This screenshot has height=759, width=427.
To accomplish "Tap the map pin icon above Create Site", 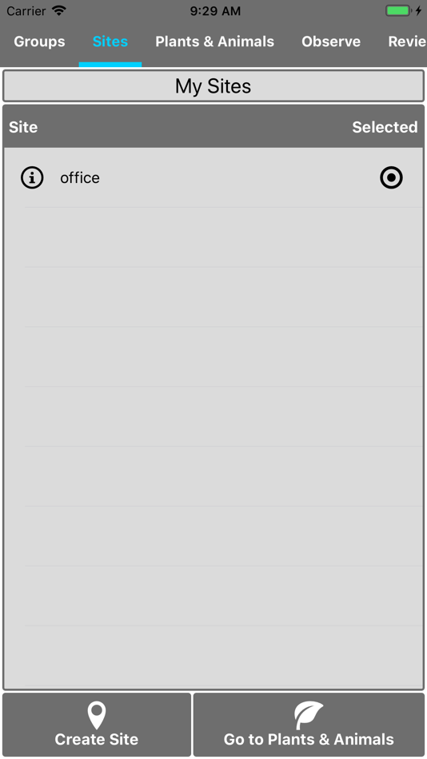I will 97,715.
